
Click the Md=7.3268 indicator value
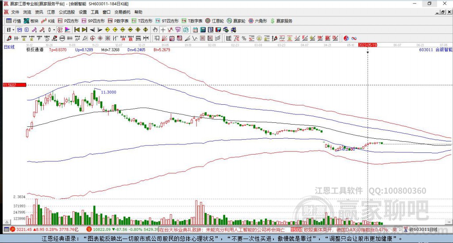click(110, 49)
